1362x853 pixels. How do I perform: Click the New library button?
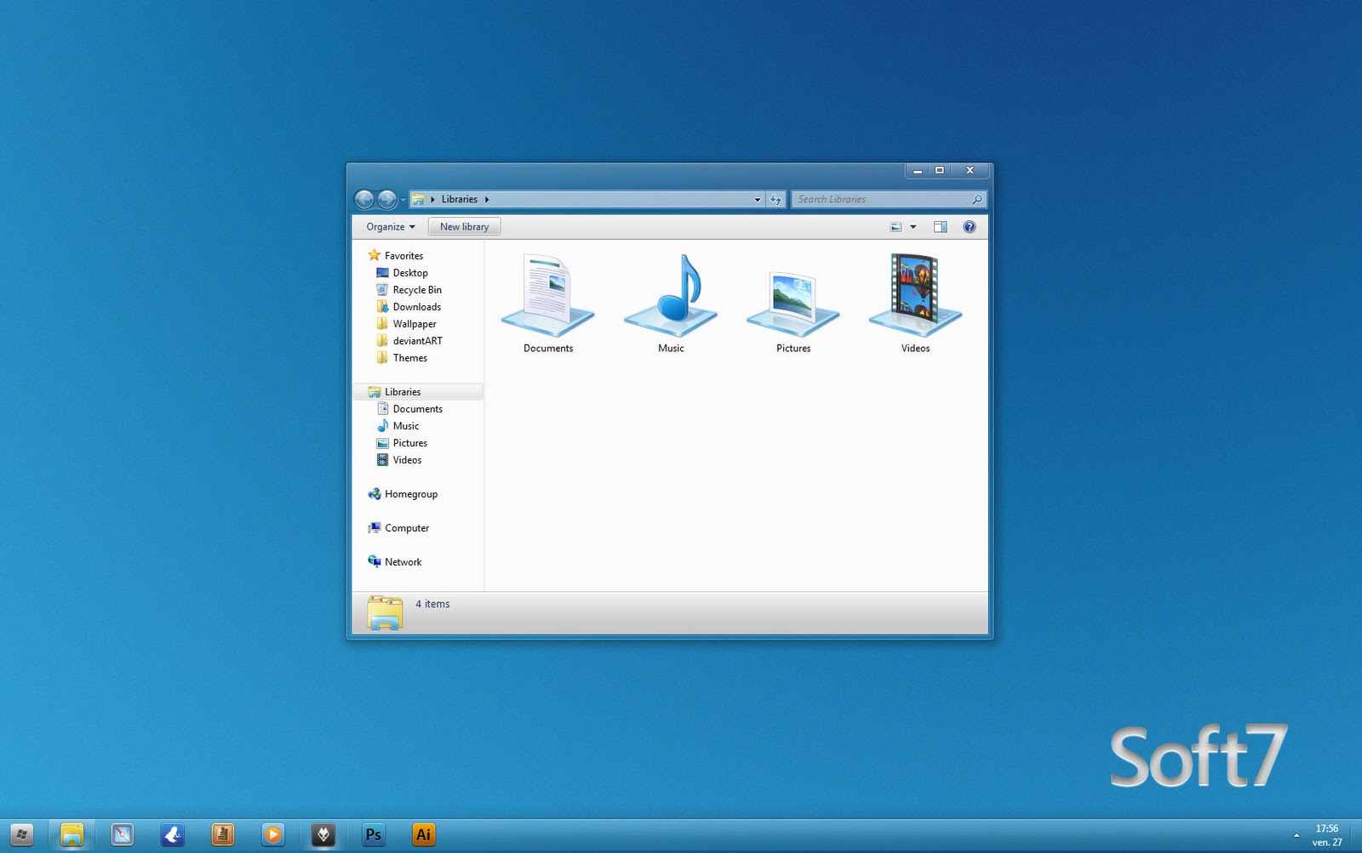pos(464,226)
